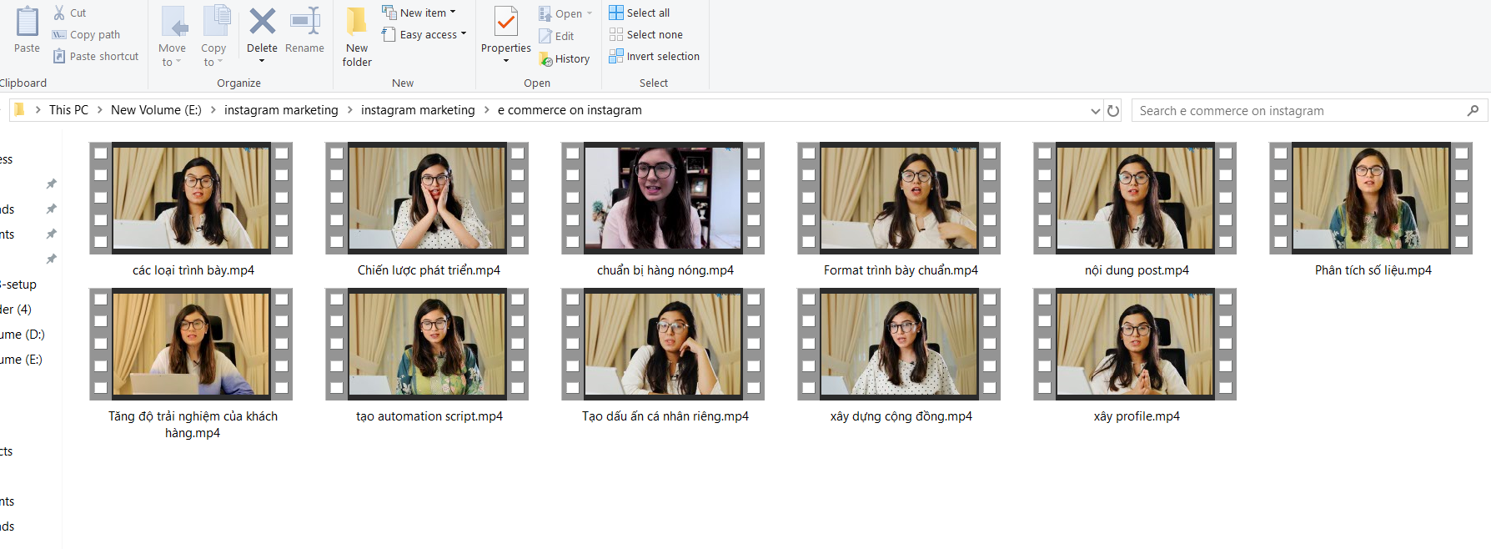Click the refresh icon beside address bar
1491x549 pixels.
pos(1113,110)
